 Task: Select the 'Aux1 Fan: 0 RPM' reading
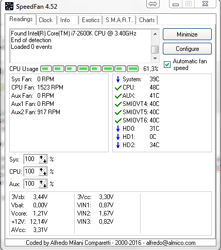point(32,104)
